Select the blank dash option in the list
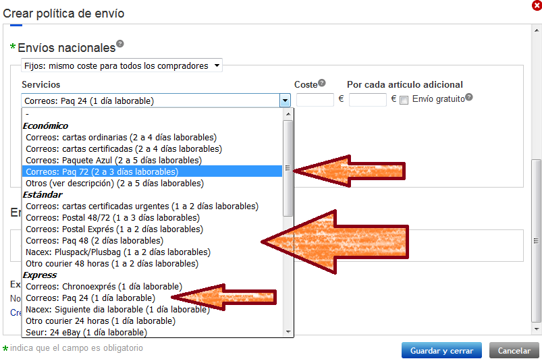The height and width of the screenshot is (361, 542). click(152, 114)
